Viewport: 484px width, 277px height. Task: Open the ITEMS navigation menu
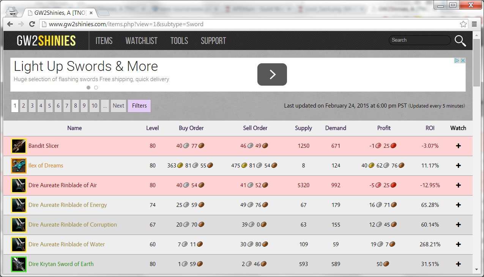[104, 41]
